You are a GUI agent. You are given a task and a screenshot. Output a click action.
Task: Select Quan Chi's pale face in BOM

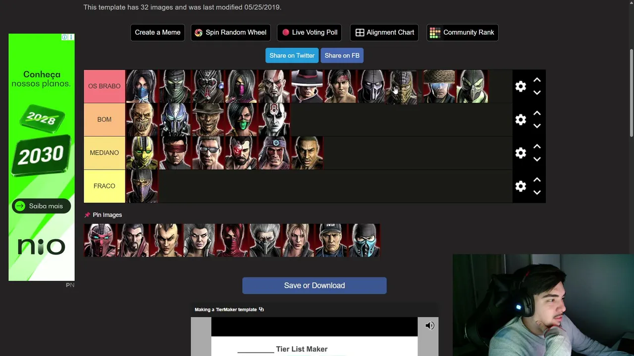tap(275, 120)
